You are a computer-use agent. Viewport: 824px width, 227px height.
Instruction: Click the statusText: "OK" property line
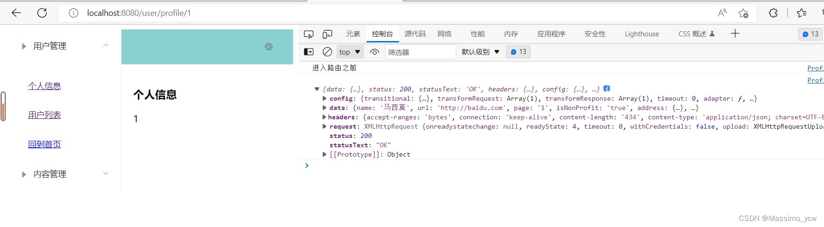coord(360,145)
